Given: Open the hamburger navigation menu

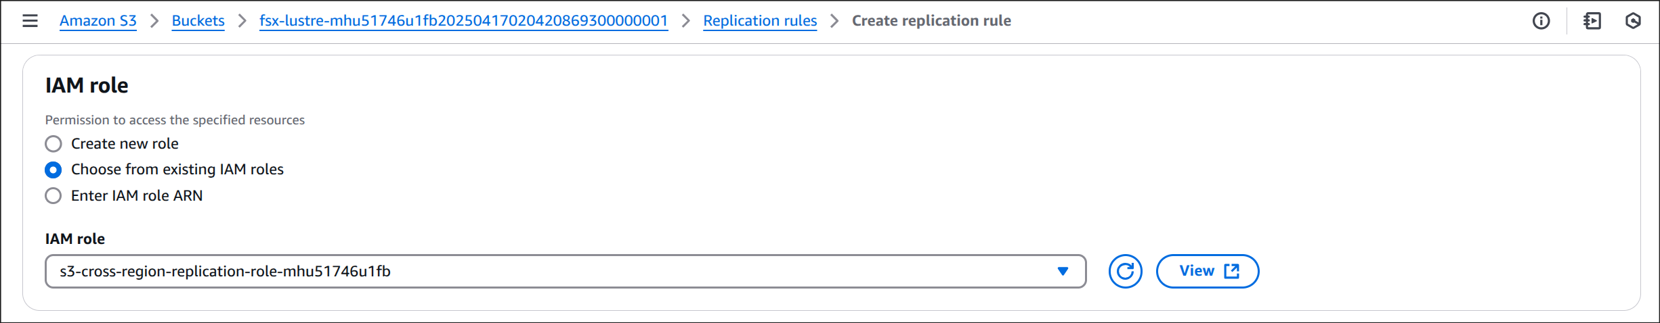Looking at the screenshot, I should pyautogui.click(x=30, y=21).
